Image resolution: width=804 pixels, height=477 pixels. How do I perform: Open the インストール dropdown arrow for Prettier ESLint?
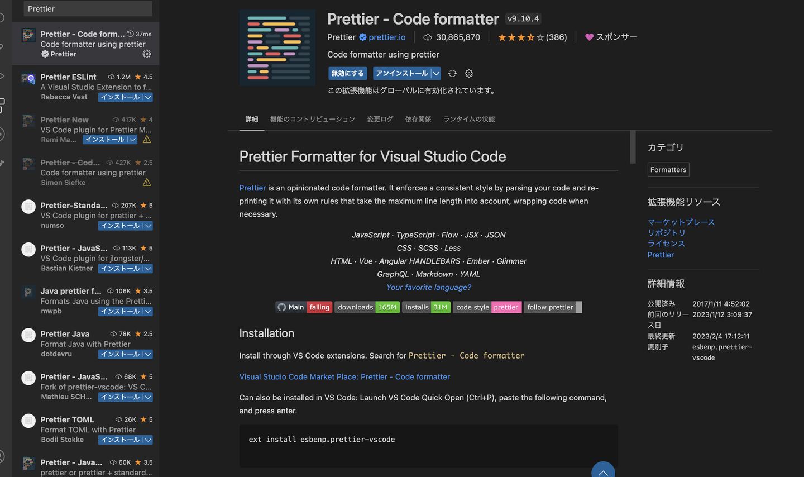click(147, 97)
